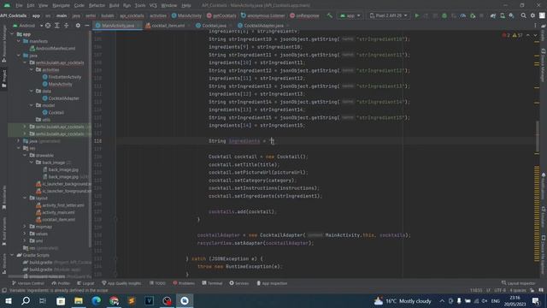Open Windows notification center icon
This screenshot has width=547, height=308.
536,300
